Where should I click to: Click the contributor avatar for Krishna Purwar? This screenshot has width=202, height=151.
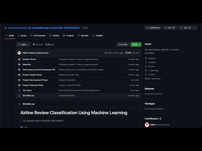pos(147,125)
